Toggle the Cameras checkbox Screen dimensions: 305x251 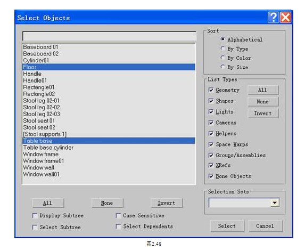[x=211, y=123]
